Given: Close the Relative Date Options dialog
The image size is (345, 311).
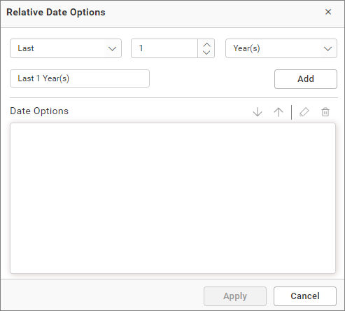Looking at the screenshot, I should 328,12.
